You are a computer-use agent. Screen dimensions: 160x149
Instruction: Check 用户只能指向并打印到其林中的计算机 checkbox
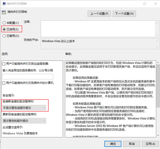point(4,83)
